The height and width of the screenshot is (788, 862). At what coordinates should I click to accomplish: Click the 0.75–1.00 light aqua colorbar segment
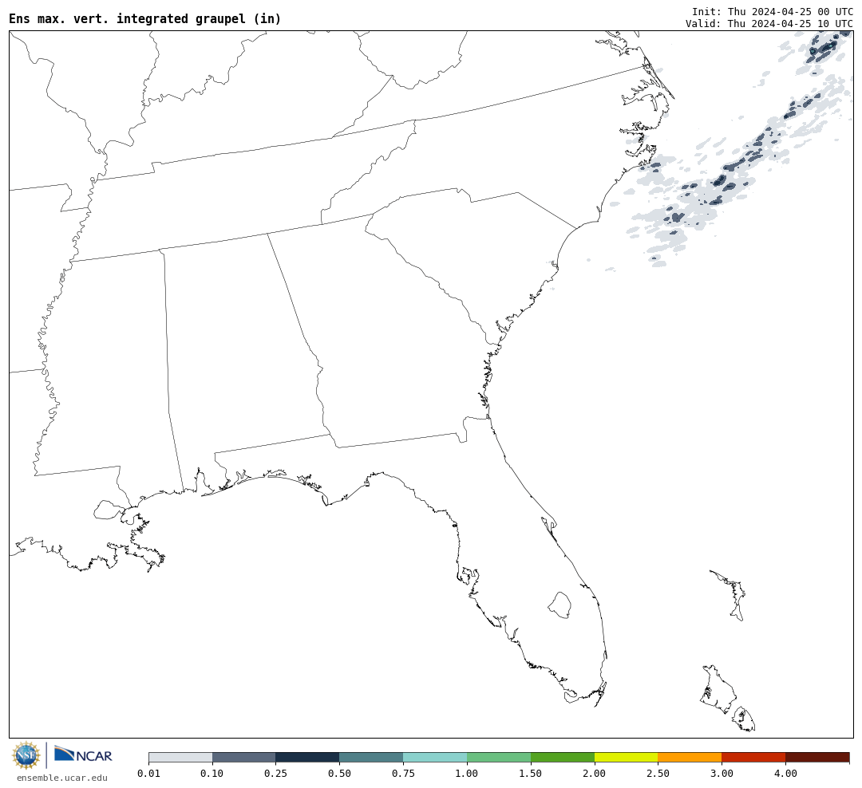pos(436,757)
